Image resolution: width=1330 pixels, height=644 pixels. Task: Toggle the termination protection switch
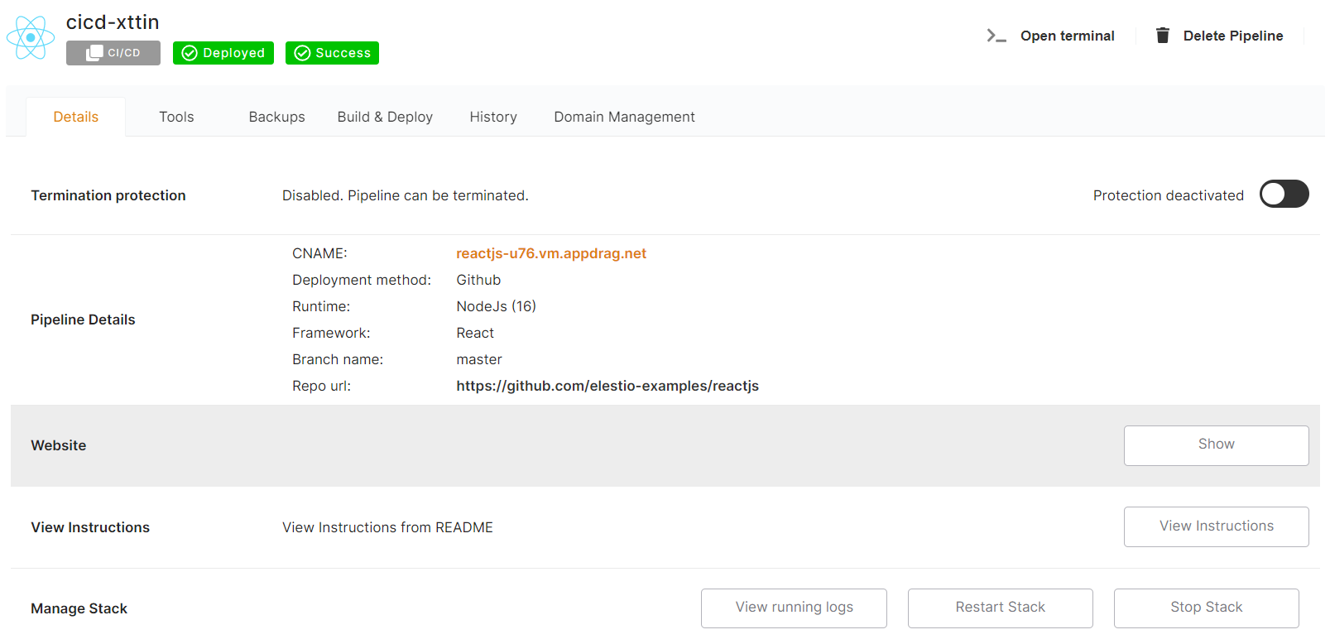click(1283, 195)
